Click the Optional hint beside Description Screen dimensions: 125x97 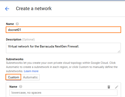pos(28,39)
